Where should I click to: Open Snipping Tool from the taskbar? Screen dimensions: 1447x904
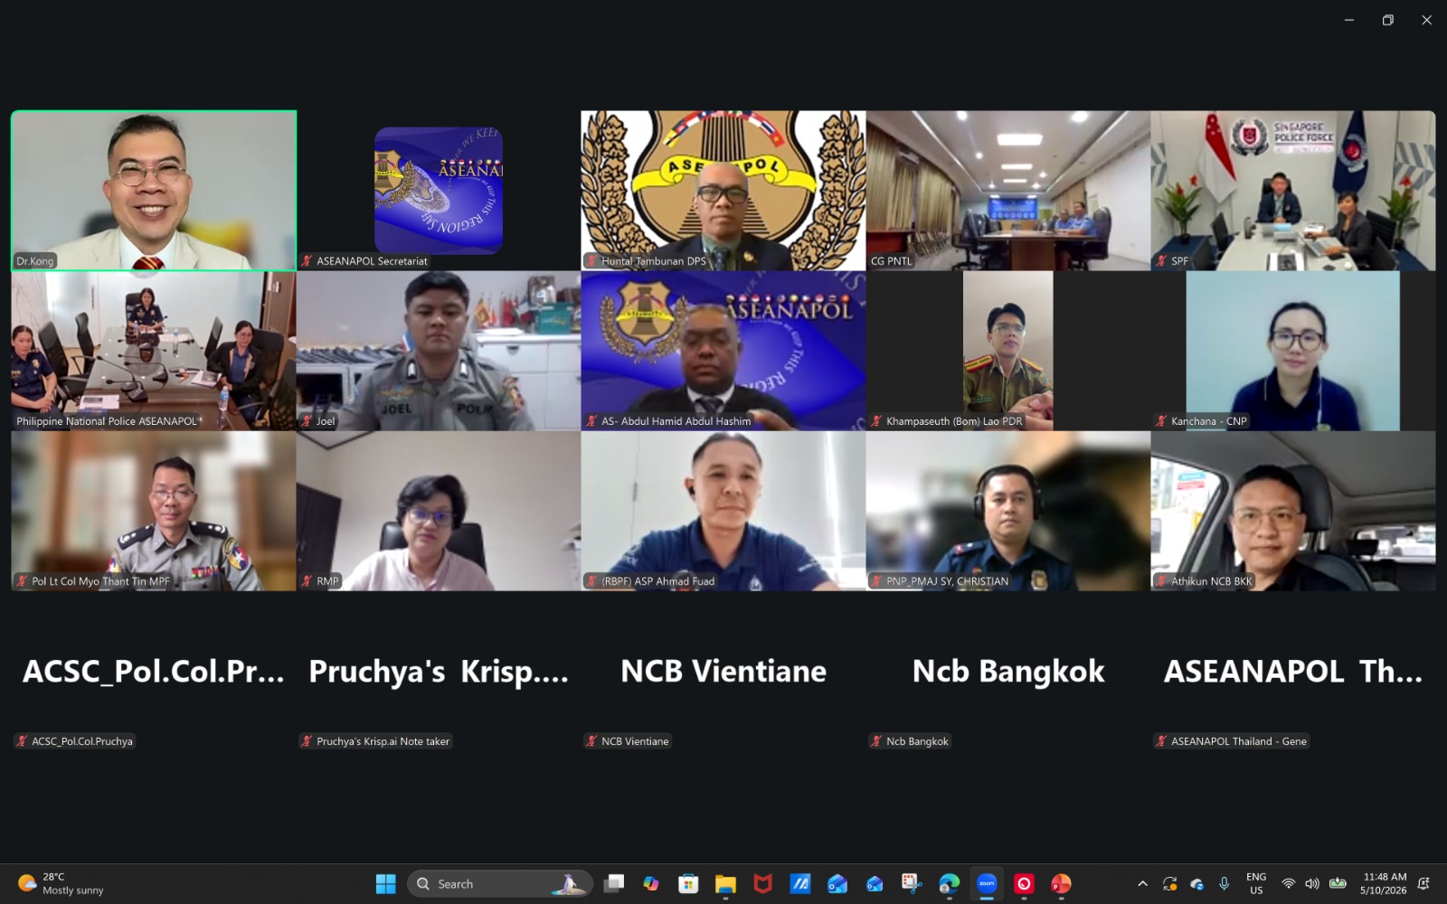(x=912, y=884)
